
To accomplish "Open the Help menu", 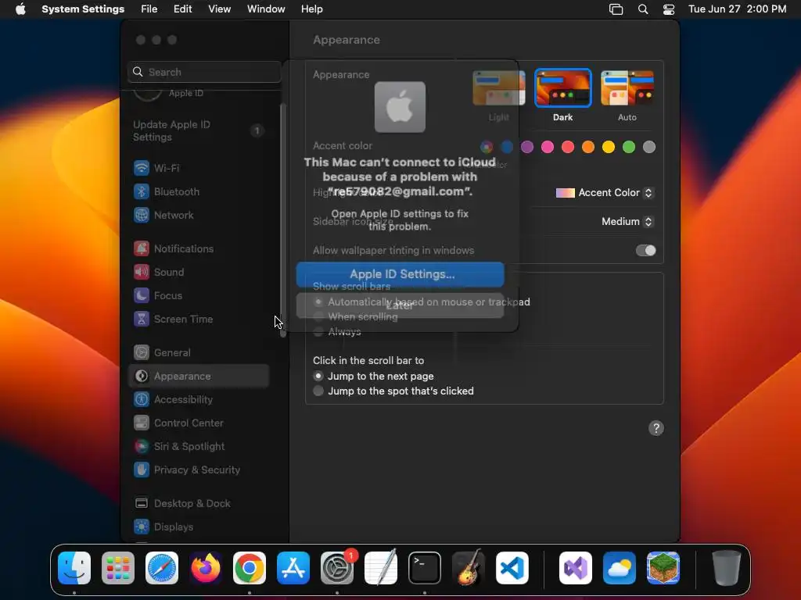I will 311,9.
